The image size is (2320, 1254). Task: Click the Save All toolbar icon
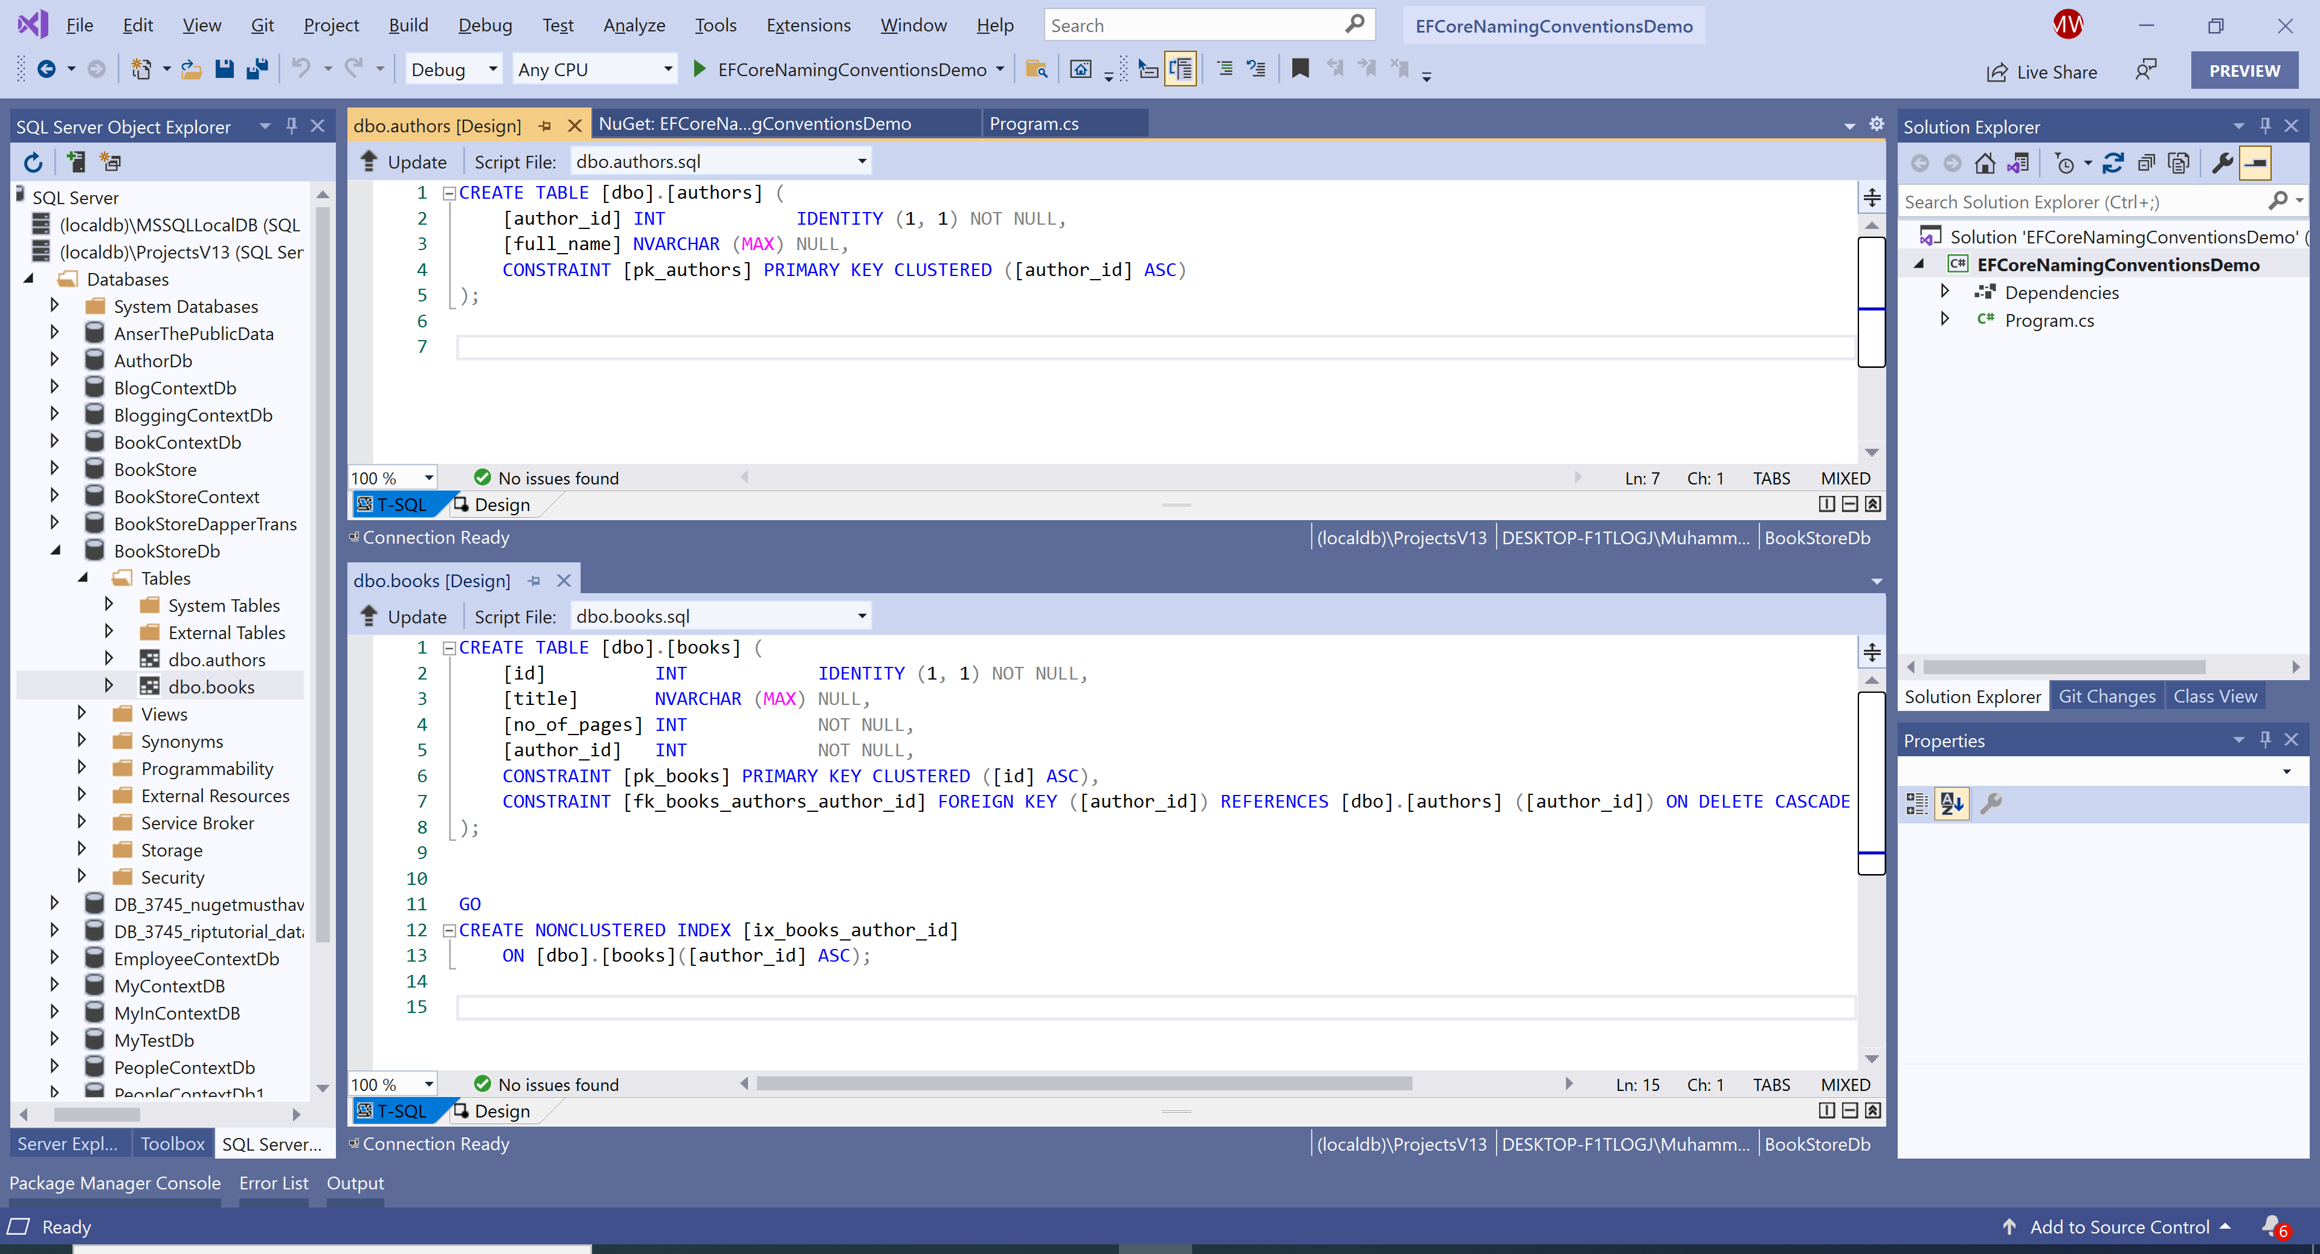tap(257, 69)
